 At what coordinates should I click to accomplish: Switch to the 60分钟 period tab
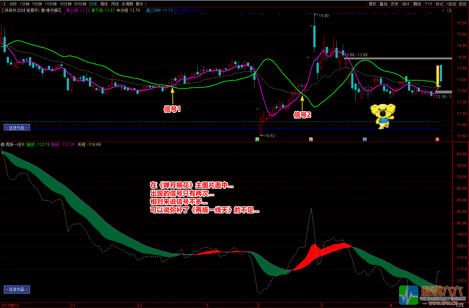click(x=80, y=4)
